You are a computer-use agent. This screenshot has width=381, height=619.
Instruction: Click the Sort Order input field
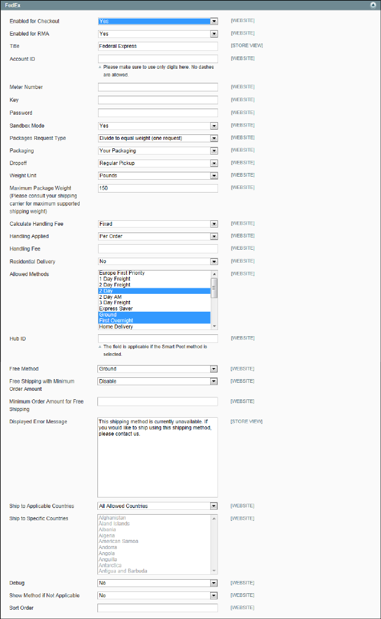pos(157,608)
